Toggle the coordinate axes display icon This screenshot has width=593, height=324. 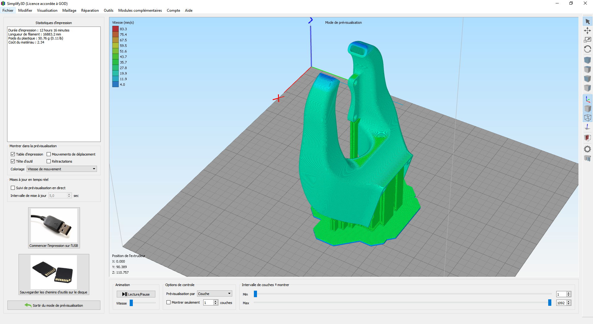pyautogui.click(x=587, y=99)
